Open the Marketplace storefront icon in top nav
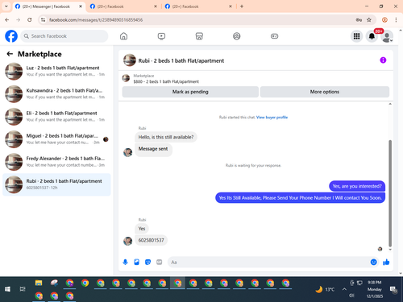 tap(199, 36)
